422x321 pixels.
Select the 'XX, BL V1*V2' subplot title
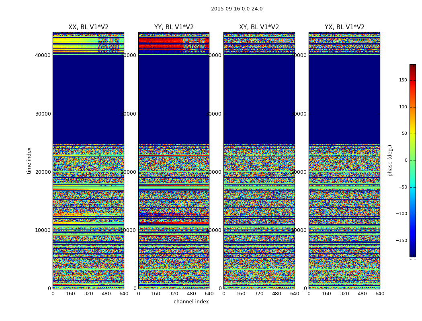click(88, 27)
